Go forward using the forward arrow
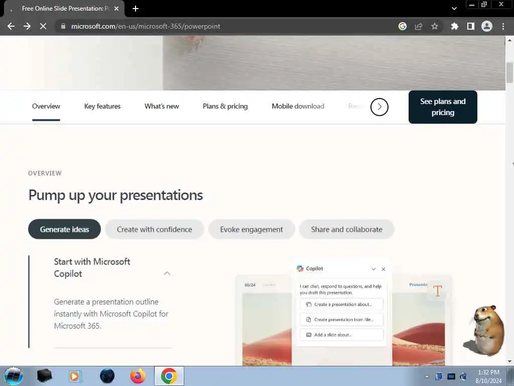 [x=27, y=26]
